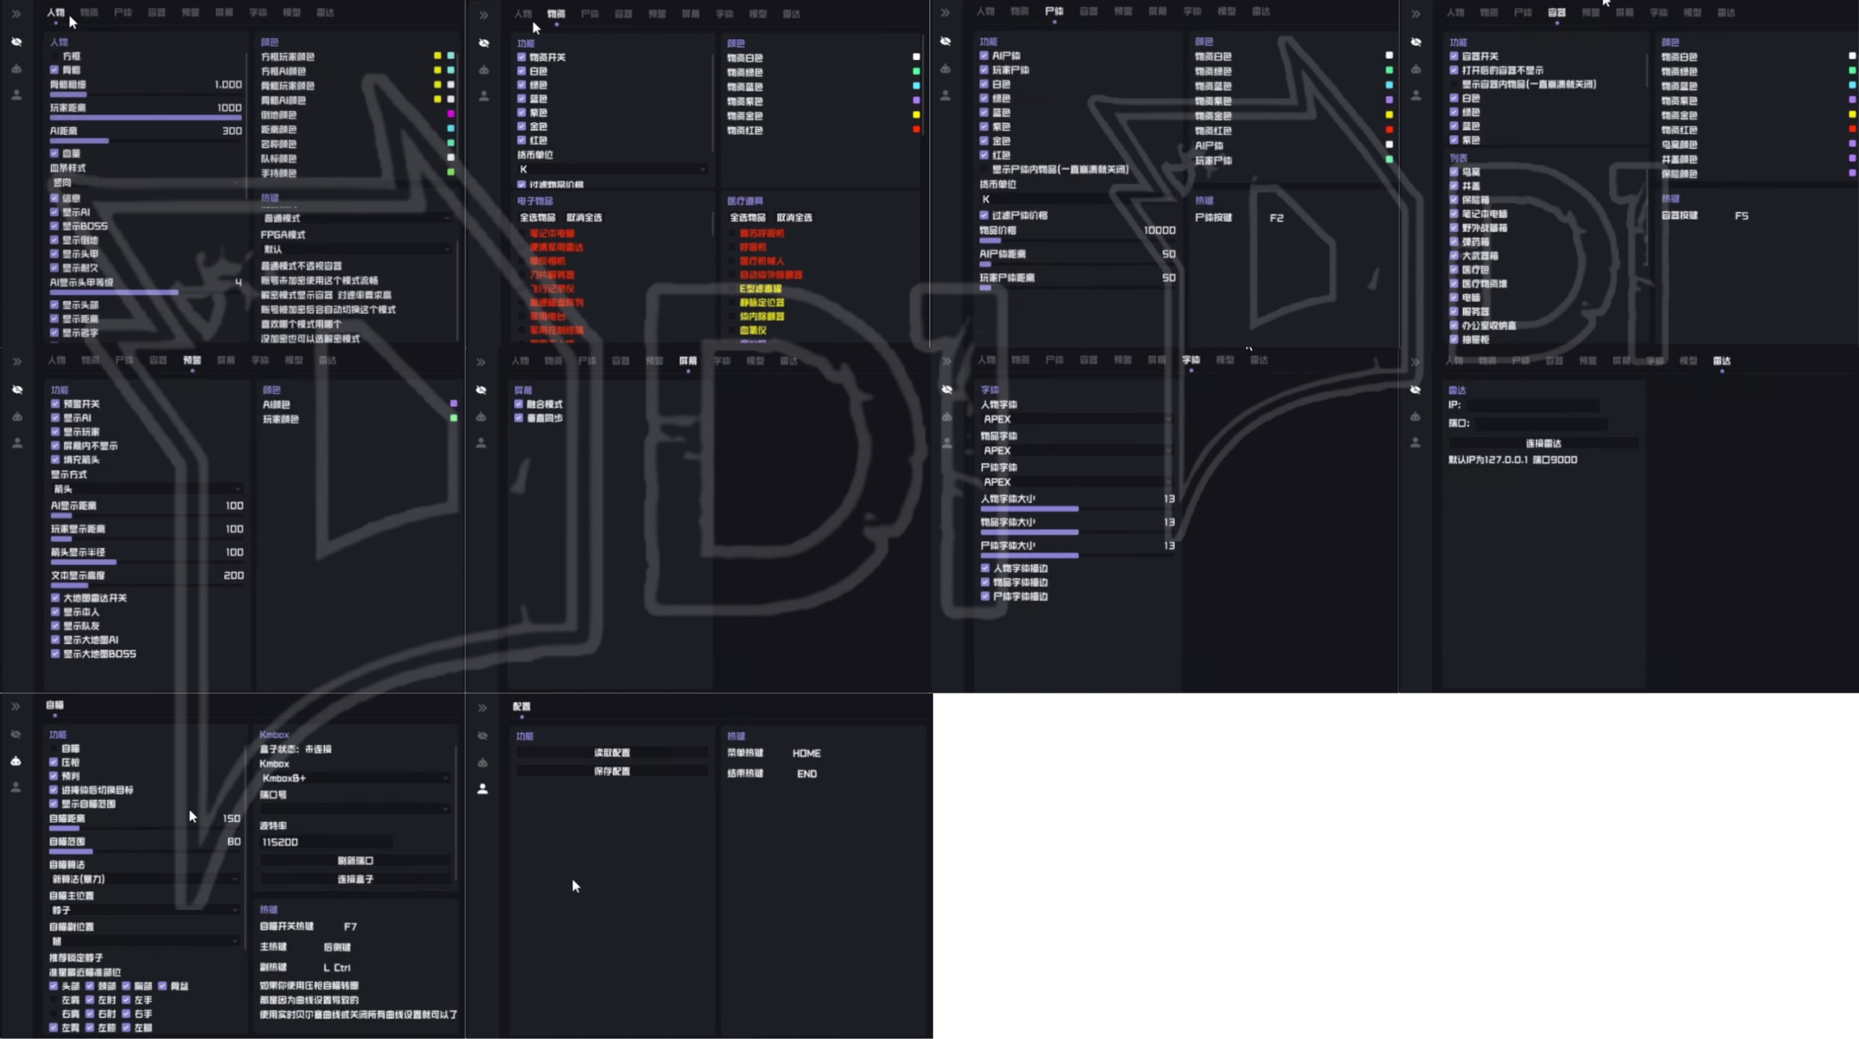Toggle 人物字体描边 checkbox
The height and width of the screenshot is (1039, 1859).
[985, 569]
